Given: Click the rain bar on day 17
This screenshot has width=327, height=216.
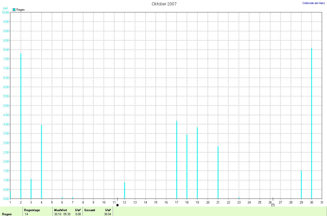Looking at the screenshot, I should 177,160.
